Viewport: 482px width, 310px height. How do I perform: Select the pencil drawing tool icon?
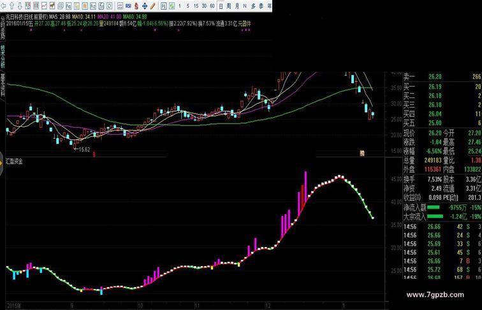point(153,6)
